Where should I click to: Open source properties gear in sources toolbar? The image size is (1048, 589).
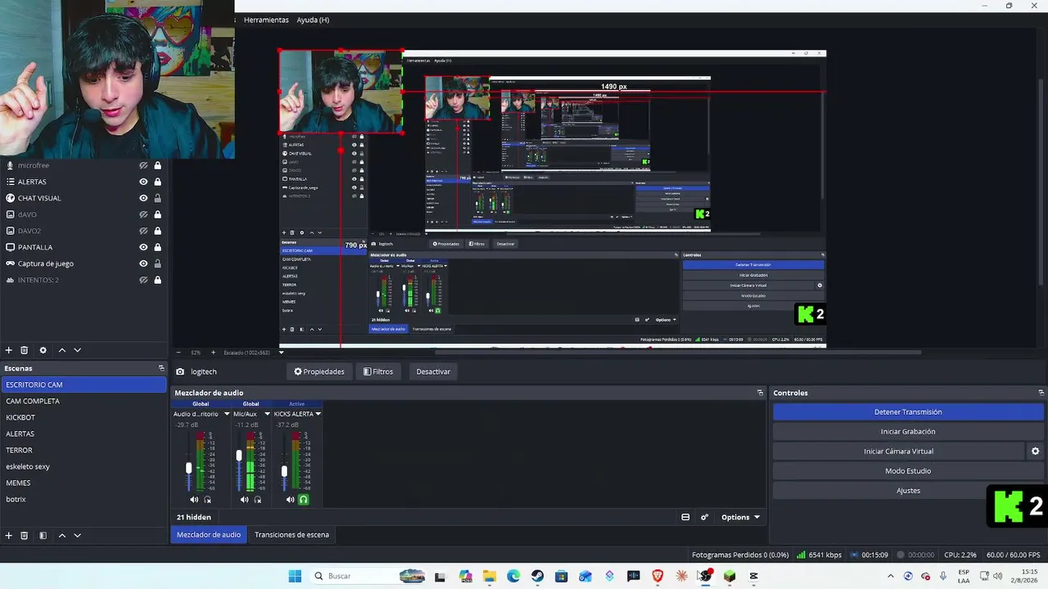43,350
